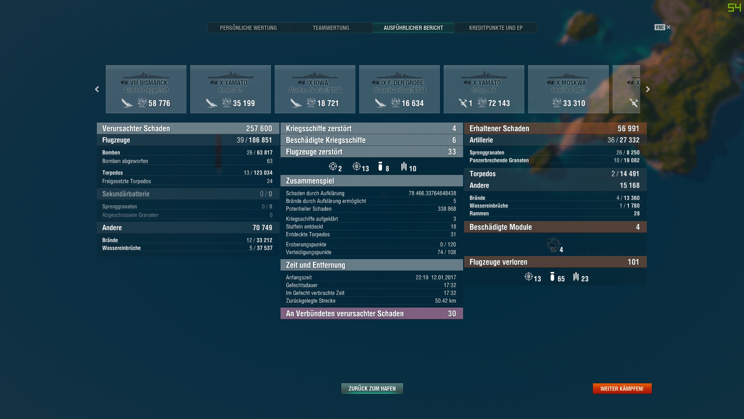Click damage splash icon on F. der Große
The height and width of the screenshot is (419, 744).
pos(395,102)
